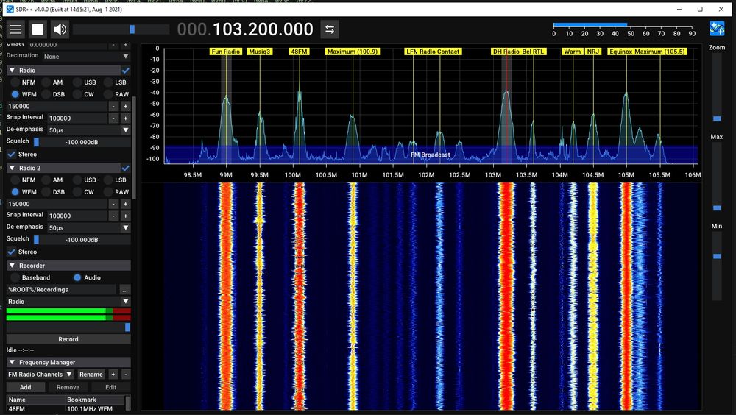Add a new frequency list with plus
The height and width of the screenshot is (415, 736).
(x=113, y=375)
